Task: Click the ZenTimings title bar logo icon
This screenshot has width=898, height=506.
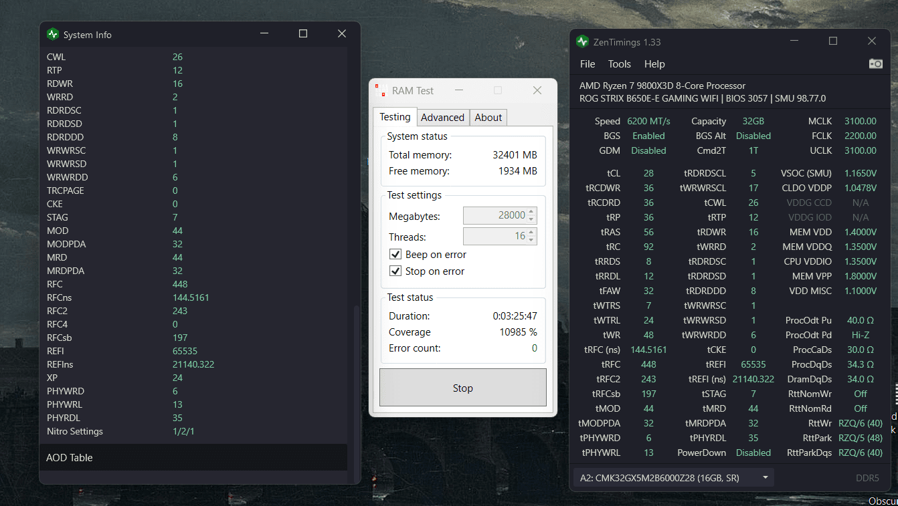Action: [x=582, y=41]
